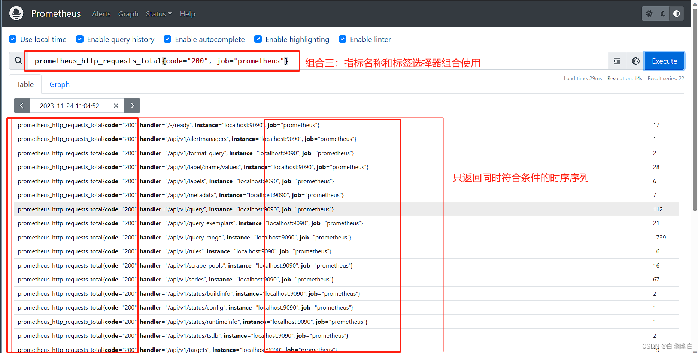
Task: Click the Resolution: 14s stat
Action: (625, 78)
